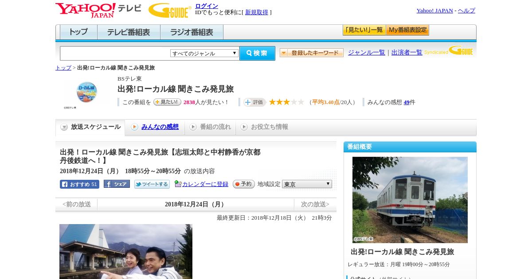
Task: Click the calendar icon beside カレンダーに登録
Action: click(x=178, y=183)
